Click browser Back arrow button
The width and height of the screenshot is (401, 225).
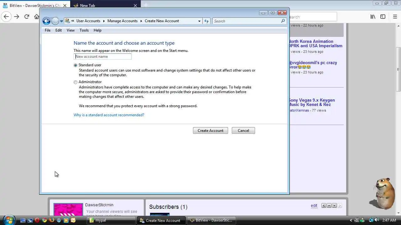click(6, 17)
